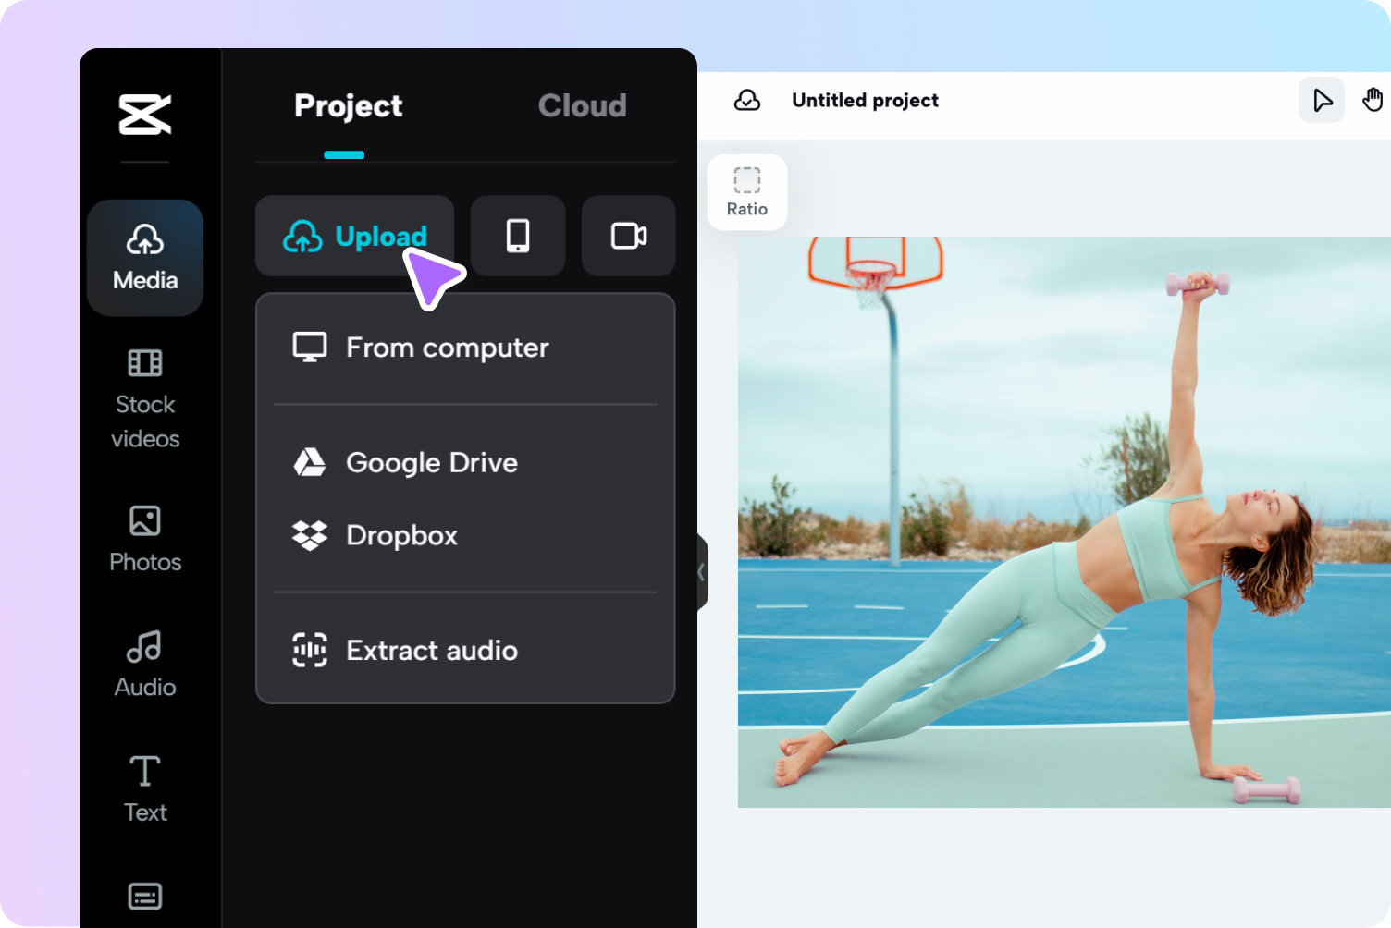
Task: Rename the Untitled project title
Action: pyautogui.click(x=865, y=100)
